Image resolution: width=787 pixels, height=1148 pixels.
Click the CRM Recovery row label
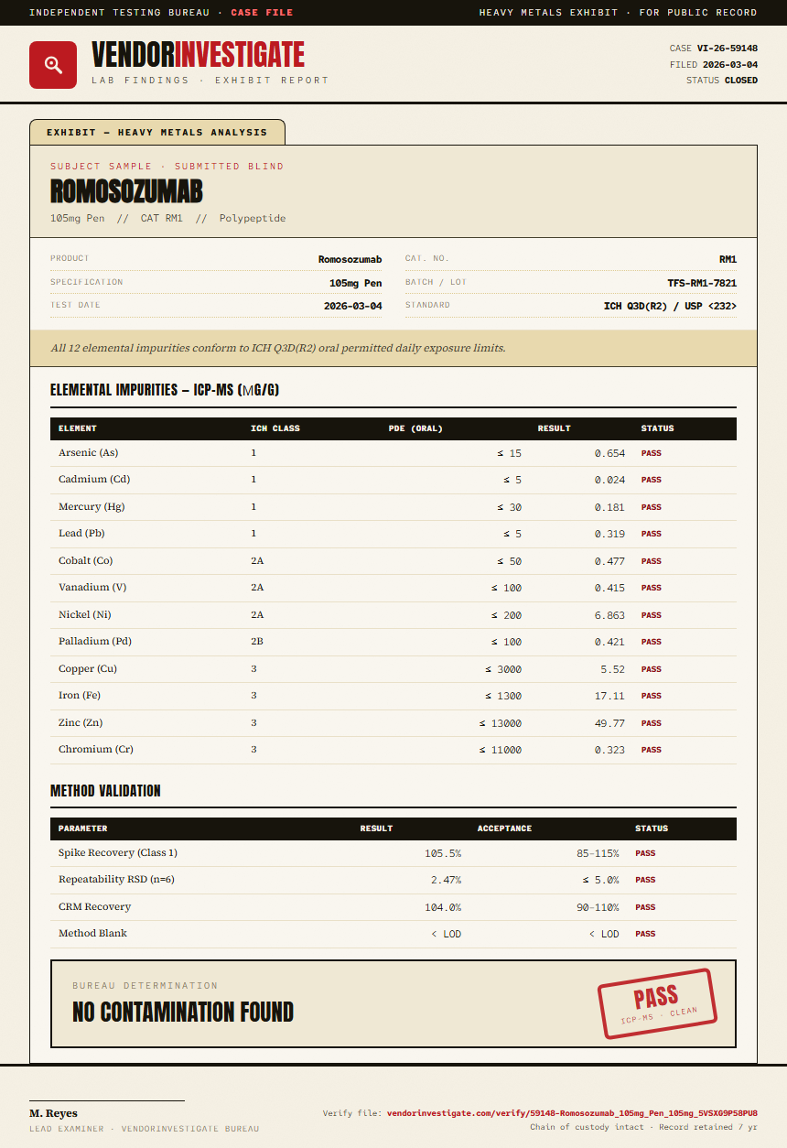(x=94, y=907)
